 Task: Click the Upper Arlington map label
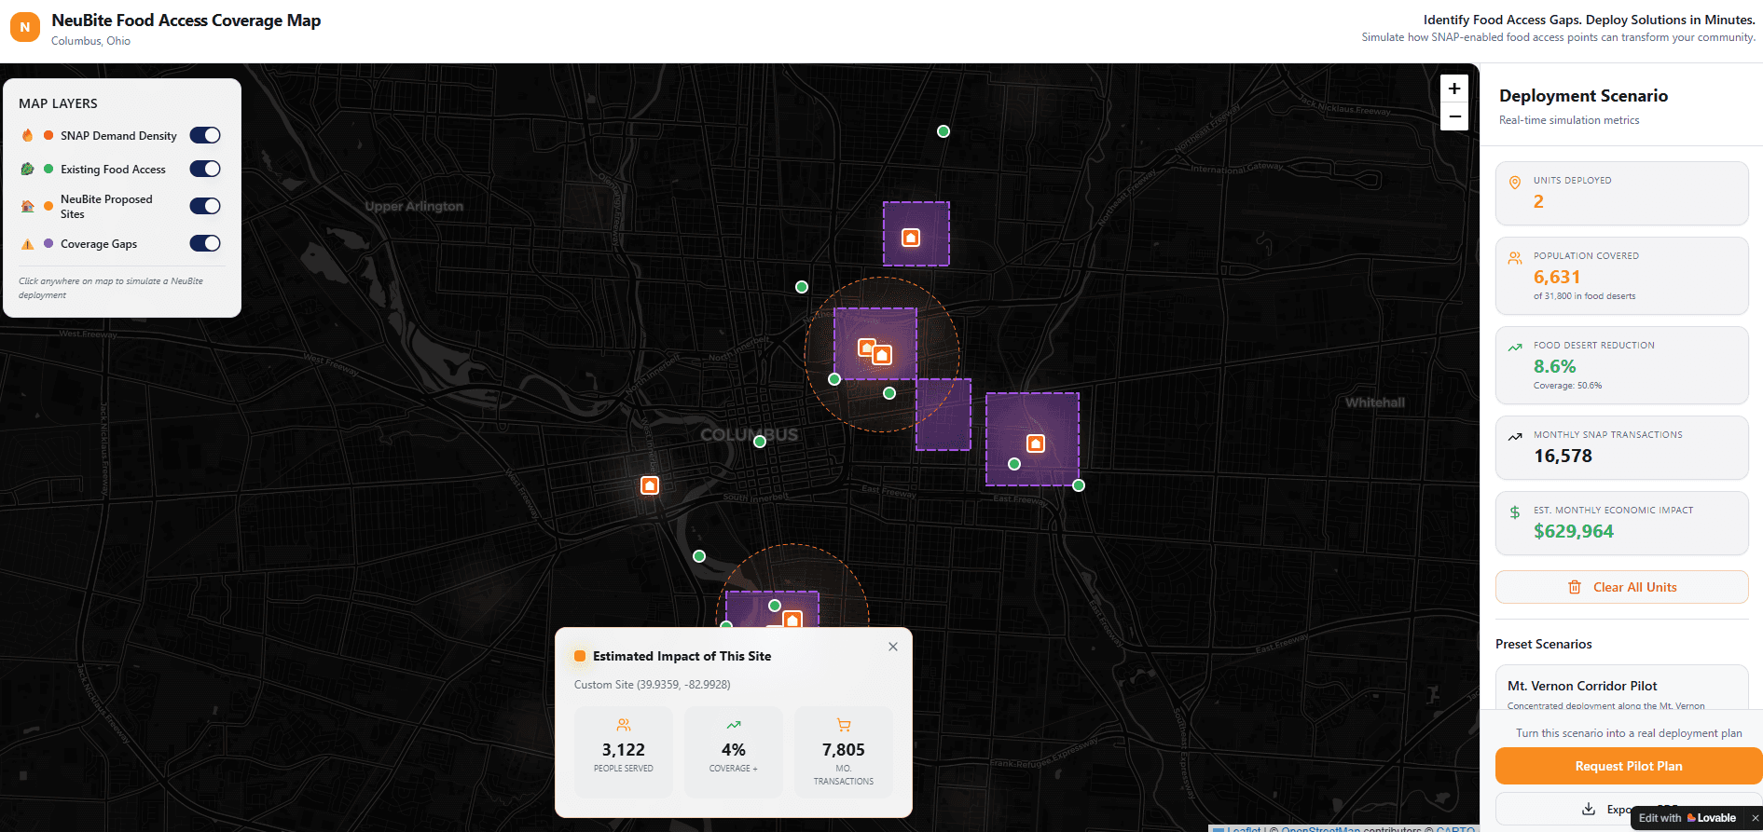(414, 206)
